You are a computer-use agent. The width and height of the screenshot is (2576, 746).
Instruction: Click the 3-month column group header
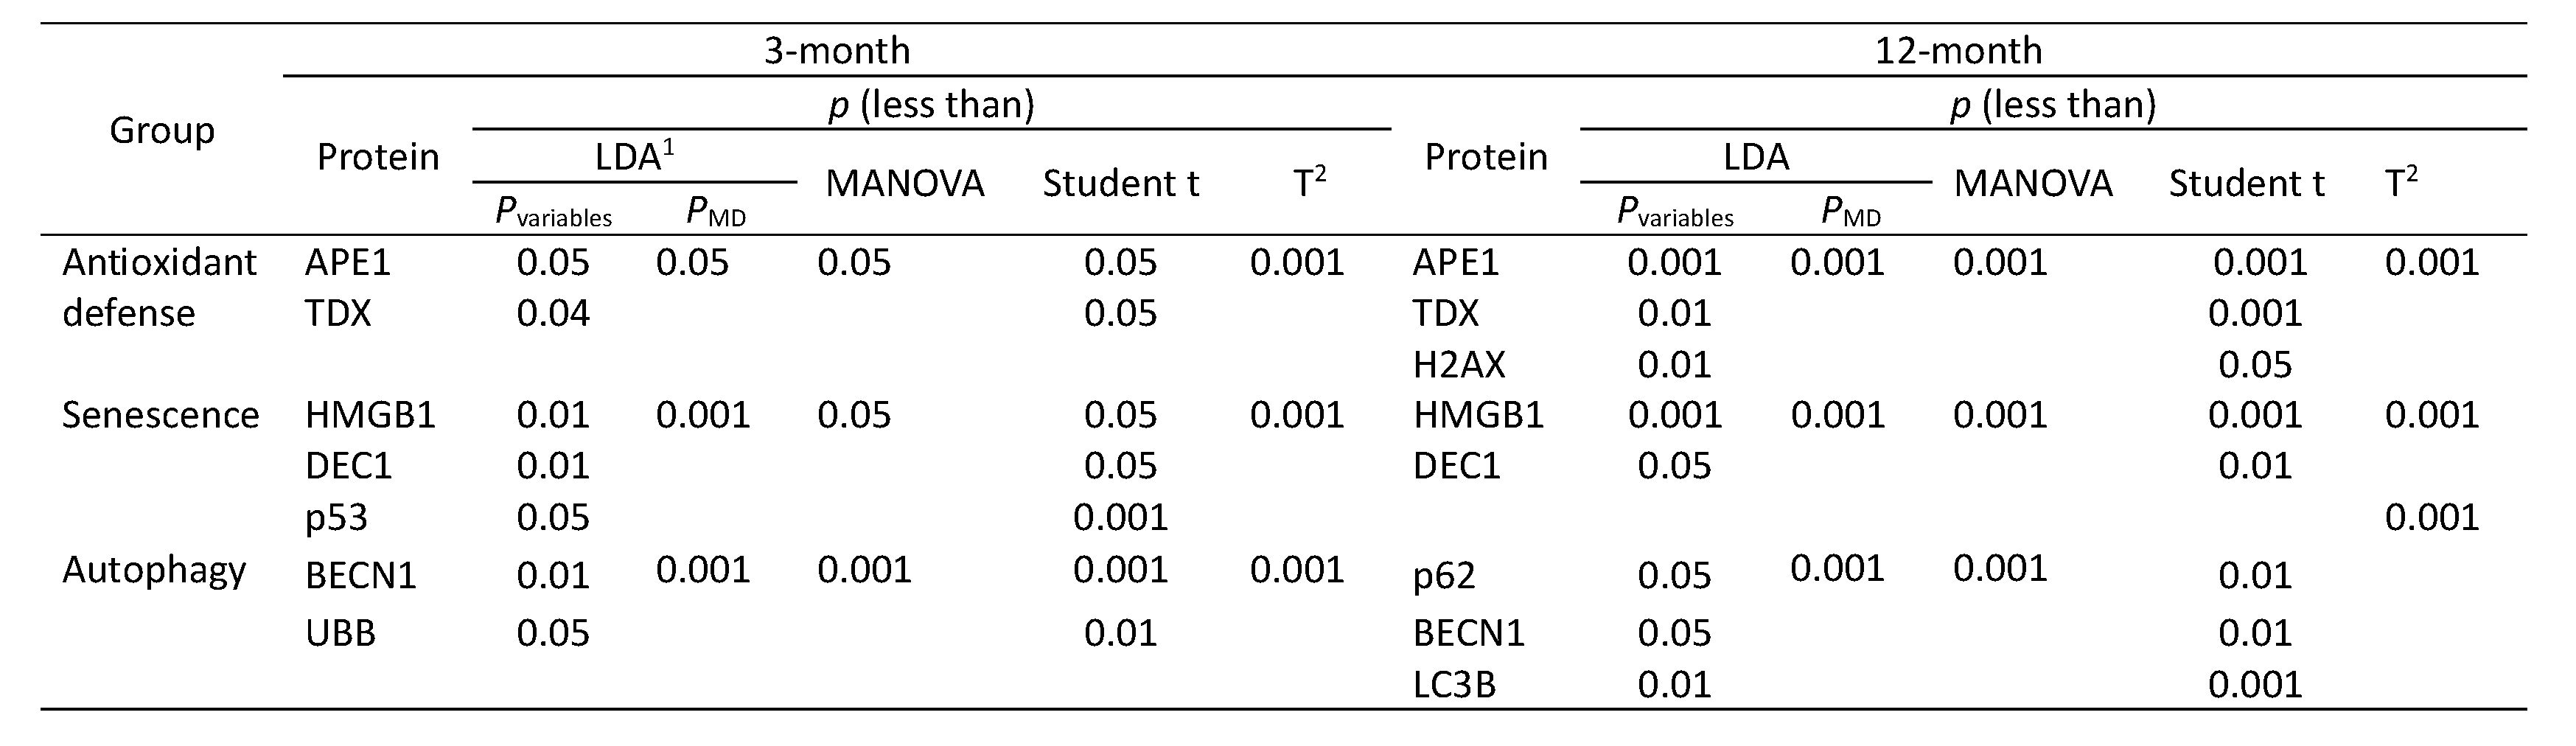pyautogui.click(x=837, y=50)
